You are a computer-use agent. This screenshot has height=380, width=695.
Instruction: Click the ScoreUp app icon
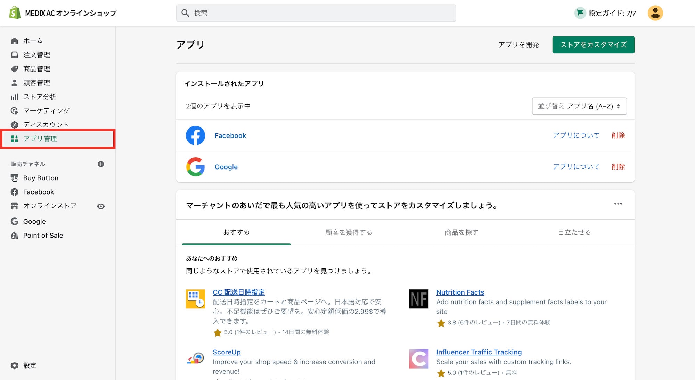195,358
